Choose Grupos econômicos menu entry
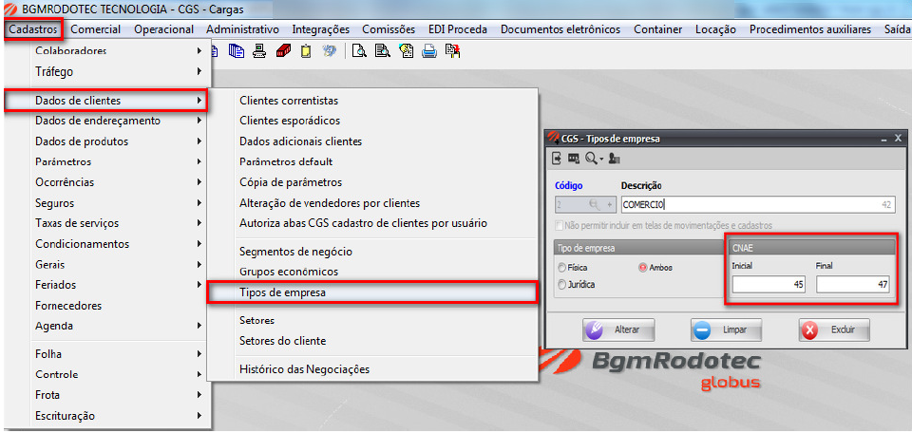The width and height of the screenshot is (912, 433). click(372, 272)
